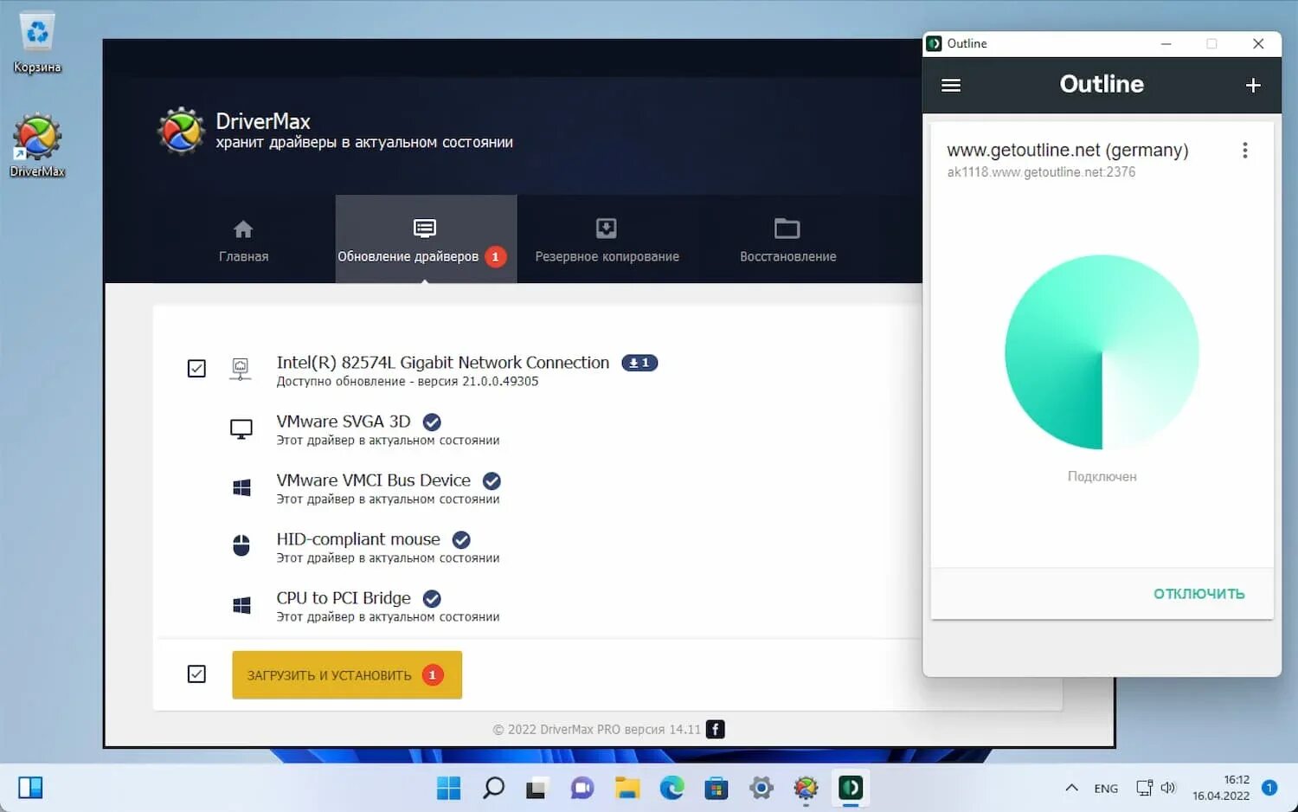
Task: Open the volume tray icon
Action: (x=1168, y=788)
